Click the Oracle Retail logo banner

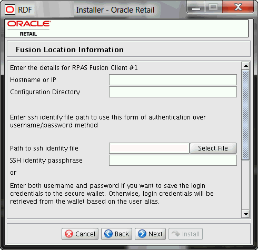pos(126,28)
